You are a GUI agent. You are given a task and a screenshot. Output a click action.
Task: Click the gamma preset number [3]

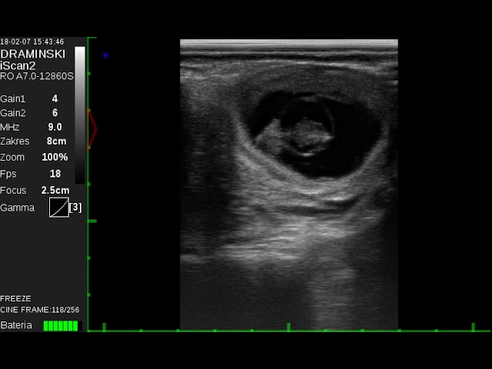click(75, 207)
